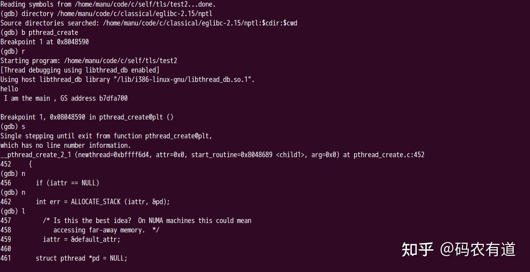This screenshot has height=272, width=530.
Task: Click the ALLOCATE_STACK source code line
Action: coord(103,202)
